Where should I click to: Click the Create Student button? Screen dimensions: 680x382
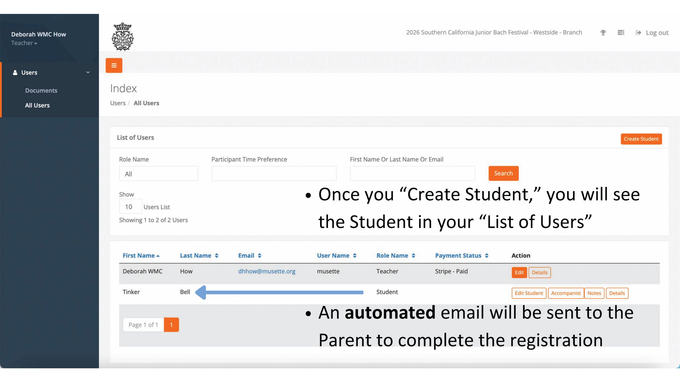coord(641,139)
